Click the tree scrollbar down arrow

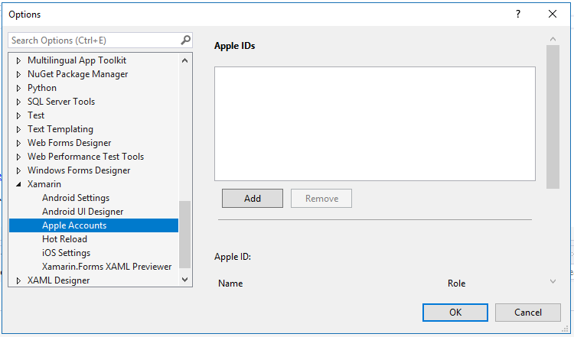[x=185, y=280]
